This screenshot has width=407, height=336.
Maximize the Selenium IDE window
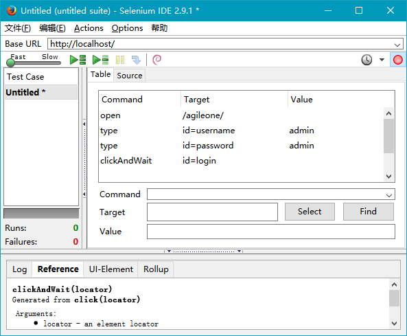[x=359, y=11]
